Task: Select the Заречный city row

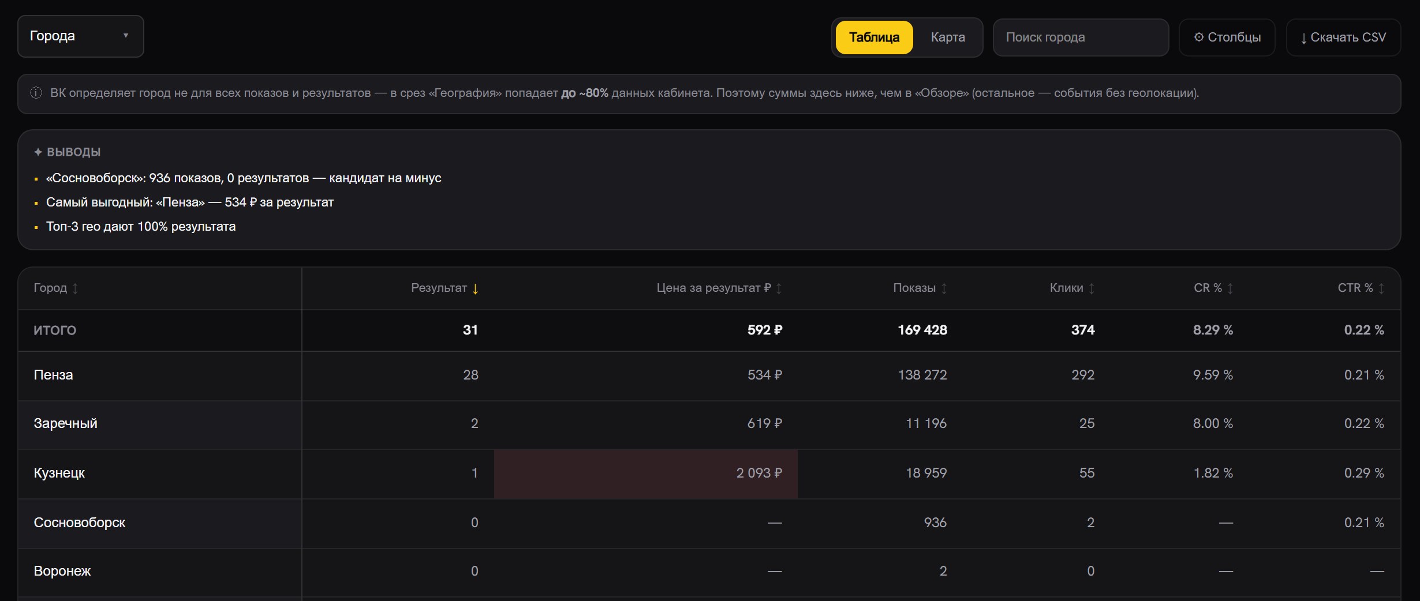Action: (709, 425)
